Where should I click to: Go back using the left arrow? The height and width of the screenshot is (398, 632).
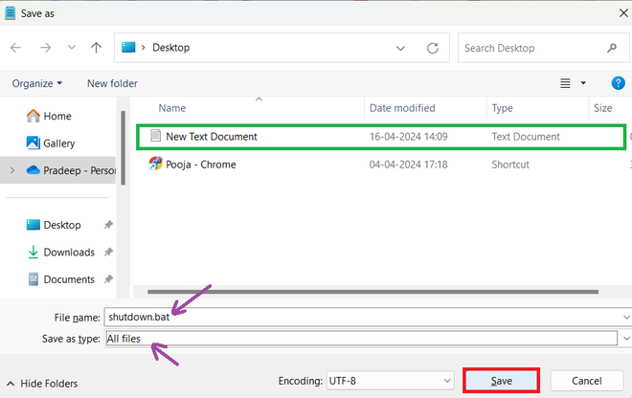15,48
